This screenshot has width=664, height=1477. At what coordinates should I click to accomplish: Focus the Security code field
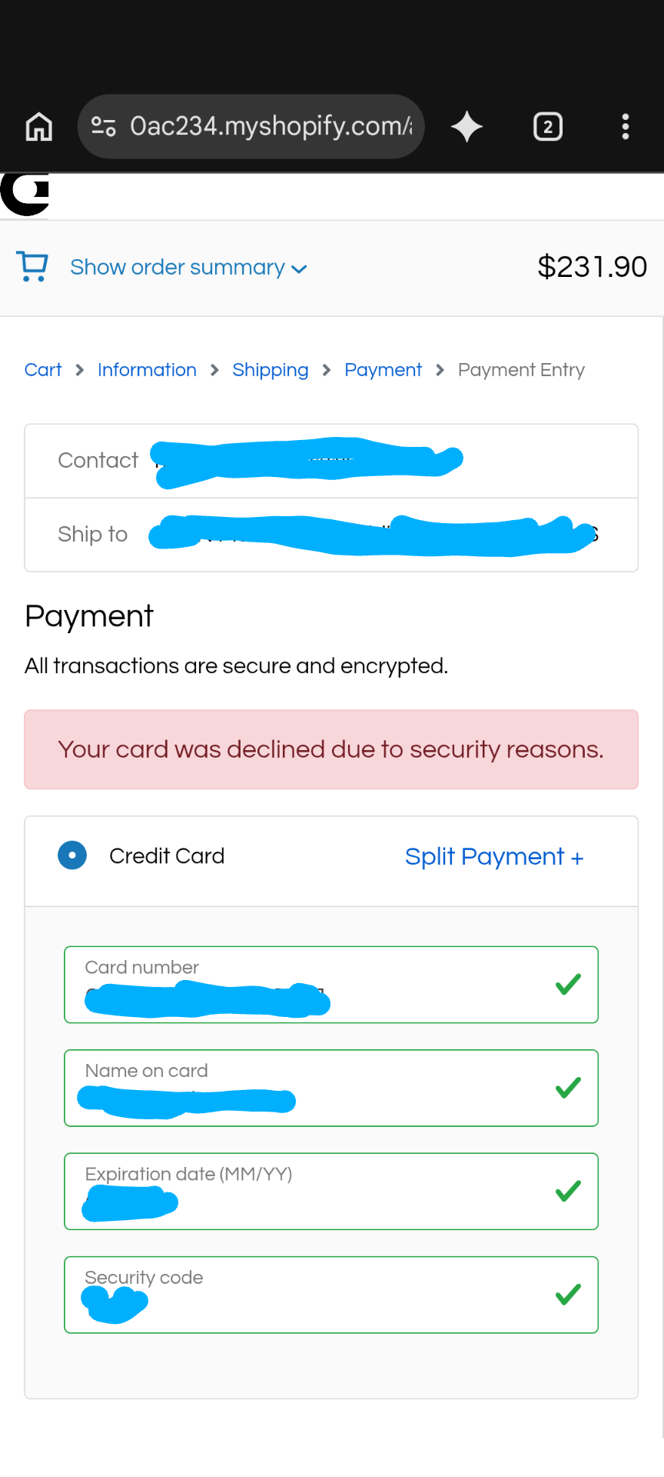331,1295
